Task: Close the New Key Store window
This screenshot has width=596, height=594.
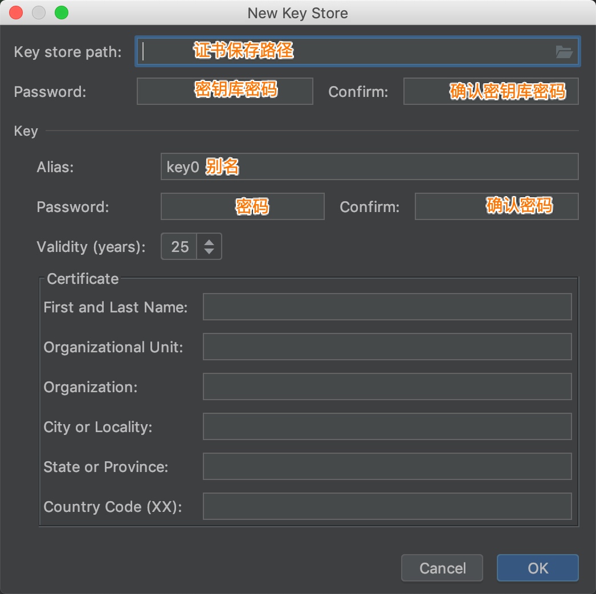Action: pos(17,13)
